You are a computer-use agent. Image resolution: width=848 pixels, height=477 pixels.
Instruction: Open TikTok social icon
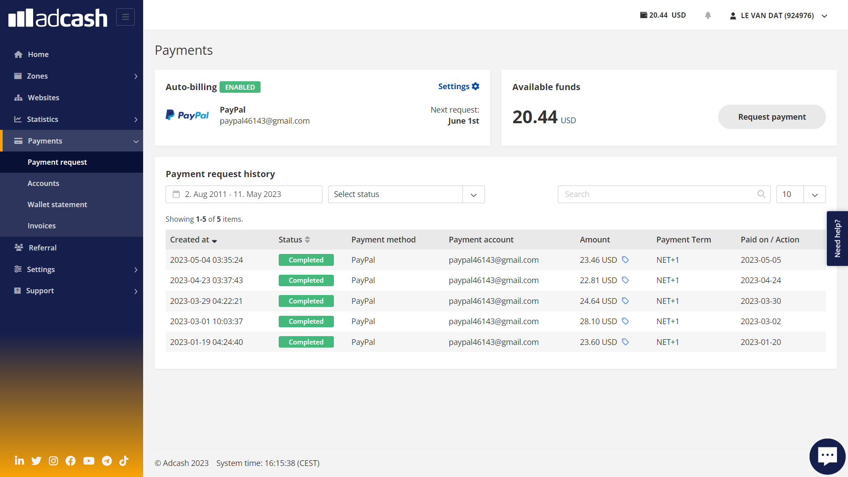[x=124, y=461]
